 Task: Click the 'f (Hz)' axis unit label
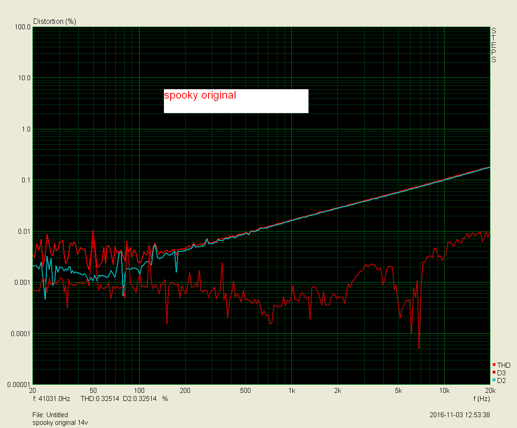click(x=482, y=399)
